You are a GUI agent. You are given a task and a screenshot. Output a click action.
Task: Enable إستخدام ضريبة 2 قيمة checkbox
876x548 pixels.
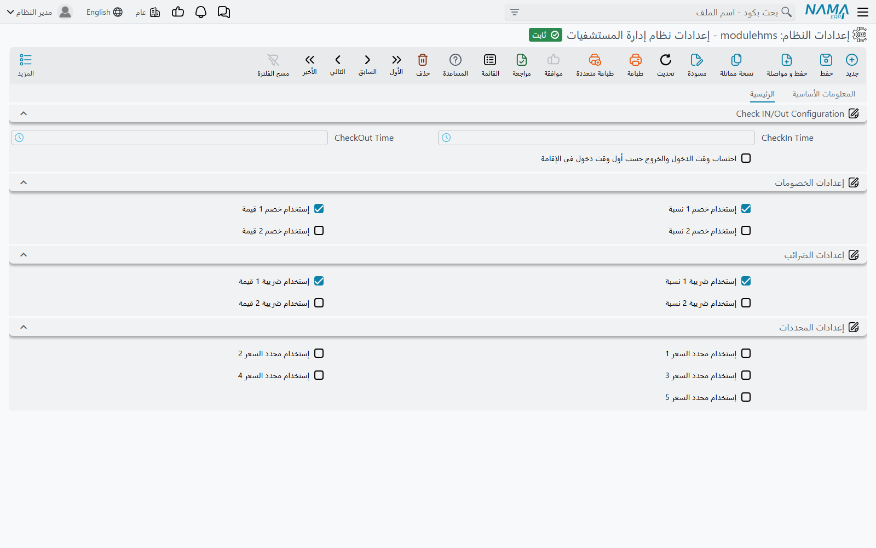319,303
